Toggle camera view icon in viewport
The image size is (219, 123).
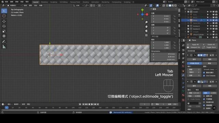tap(146, 31)
